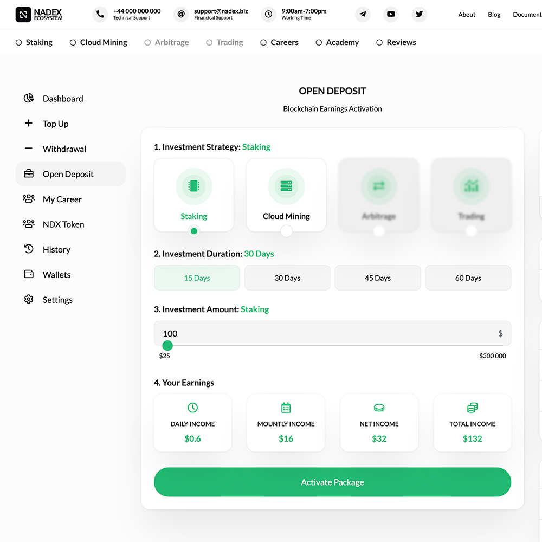Click the Open Deposit briefcase icon

coord(29,173)
